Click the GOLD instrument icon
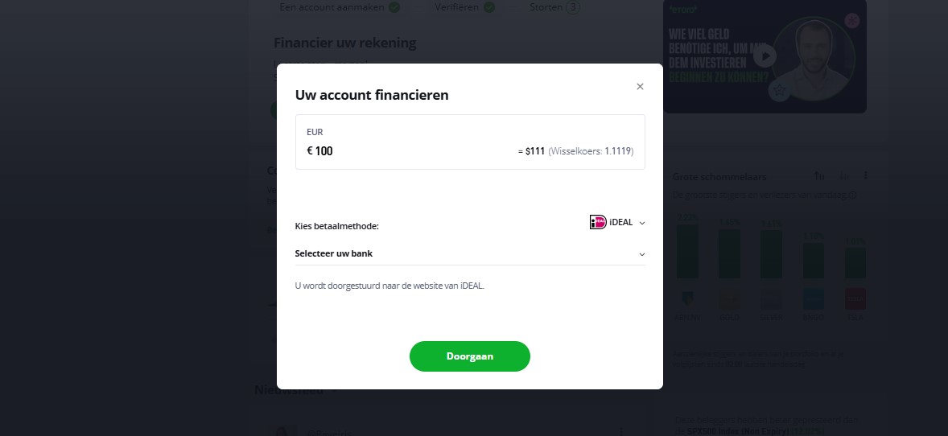 pyautogui.click(x=729, y=299)
